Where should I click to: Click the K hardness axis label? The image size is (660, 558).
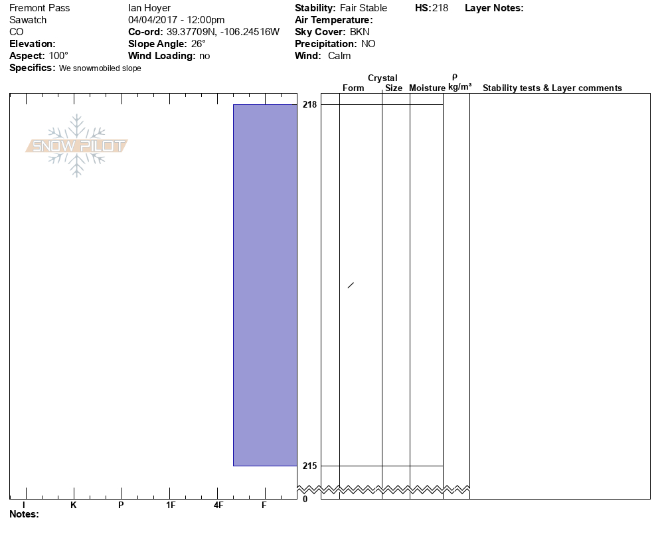(x=74, y=506)
